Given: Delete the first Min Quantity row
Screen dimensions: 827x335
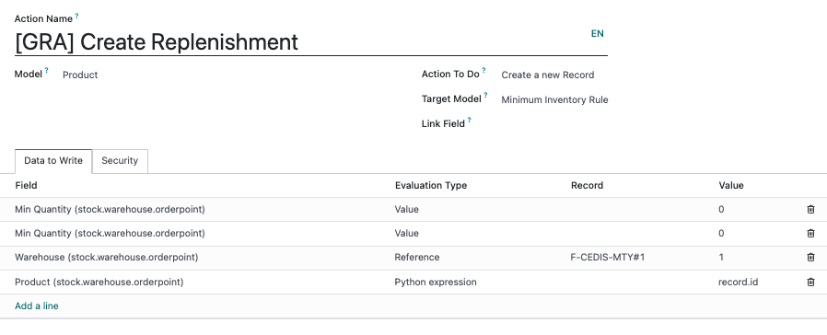Looking at the screenshot, I should point(810,209).
